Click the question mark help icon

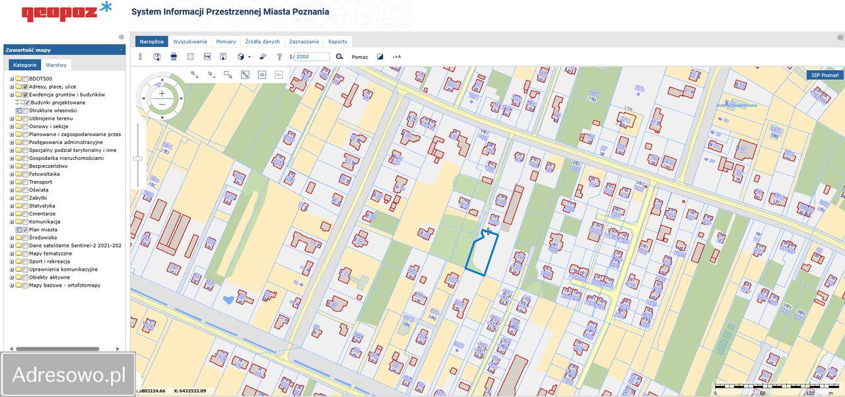pos(279,57)
